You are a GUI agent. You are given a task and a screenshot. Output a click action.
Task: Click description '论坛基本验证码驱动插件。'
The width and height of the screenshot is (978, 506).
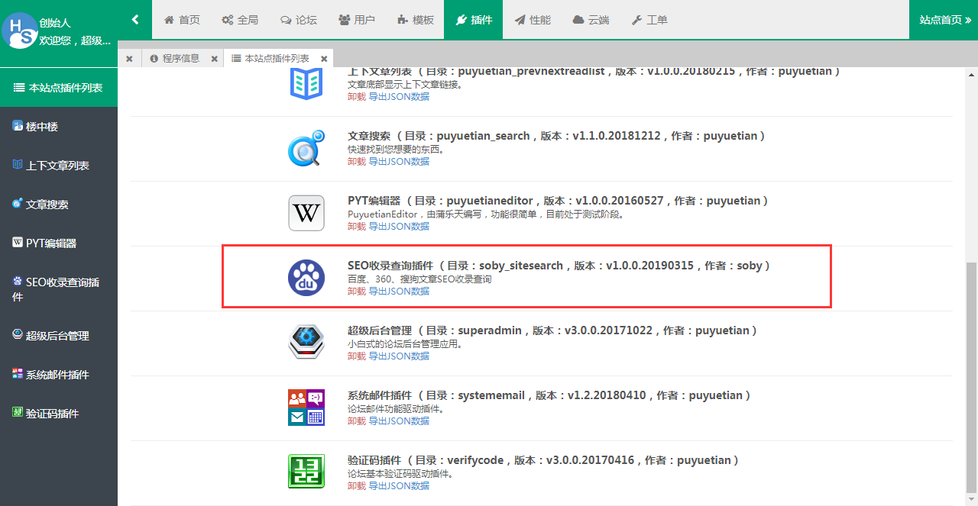pyautogui.click(x=400, y=474)
